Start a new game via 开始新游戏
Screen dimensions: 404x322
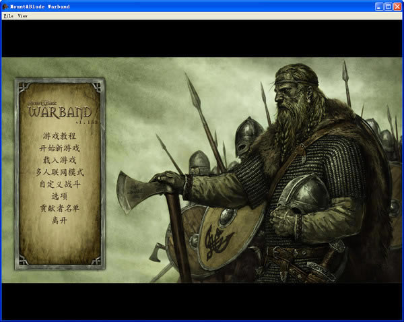[x=59, y=148]
